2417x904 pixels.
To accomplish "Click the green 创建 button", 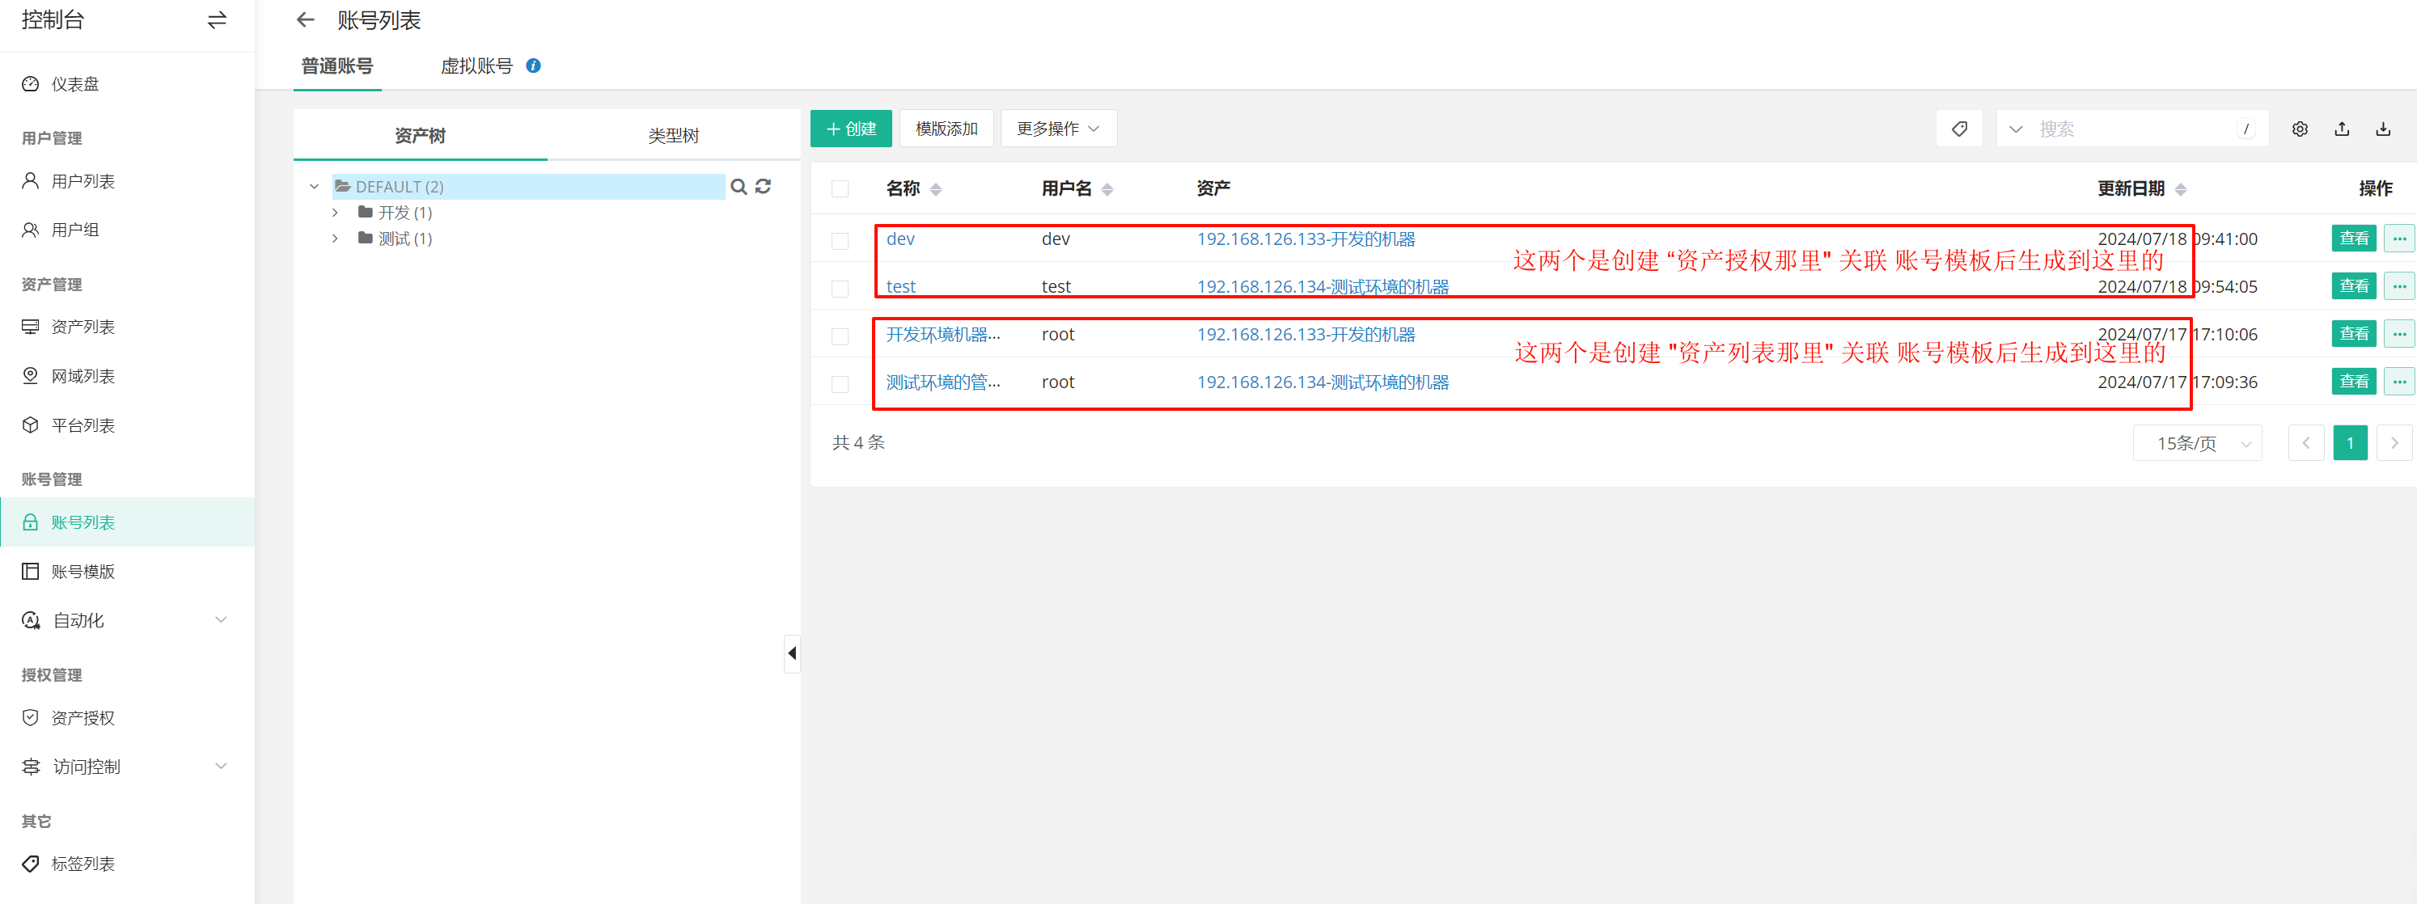I will [x=850, y=129].
